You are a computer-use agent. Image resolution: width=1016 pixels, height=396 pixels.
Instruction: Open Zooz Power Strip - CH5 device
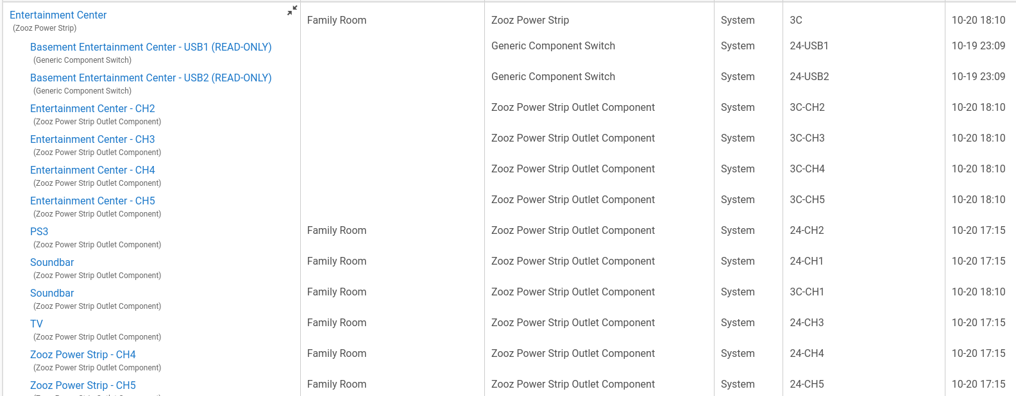(x=83, y=385)
